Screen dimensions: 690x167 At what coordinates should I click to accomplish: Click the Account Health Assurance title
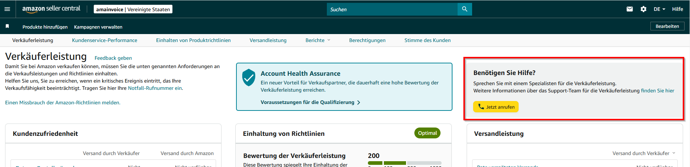click(x=300, y=74)
